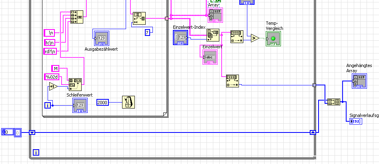Screen dimensions: 379x164
Task: Select the Increment +1 node
Action: (53, 86)
